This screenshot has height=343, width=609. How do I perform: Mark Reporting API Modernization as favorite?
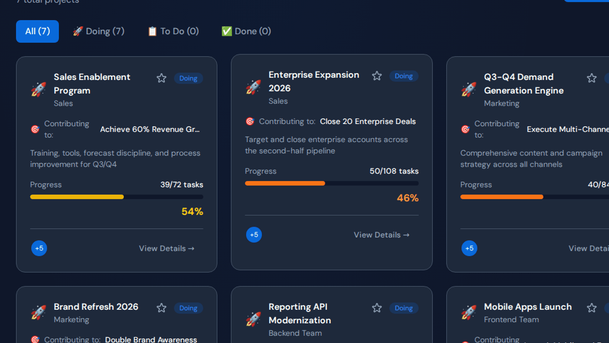click(x=377, y=308)
